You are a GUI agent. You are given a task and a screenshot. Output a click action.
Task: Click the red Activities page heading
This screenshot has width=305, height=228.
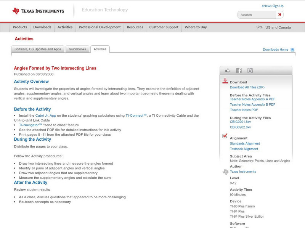click(x=24, y=39)
